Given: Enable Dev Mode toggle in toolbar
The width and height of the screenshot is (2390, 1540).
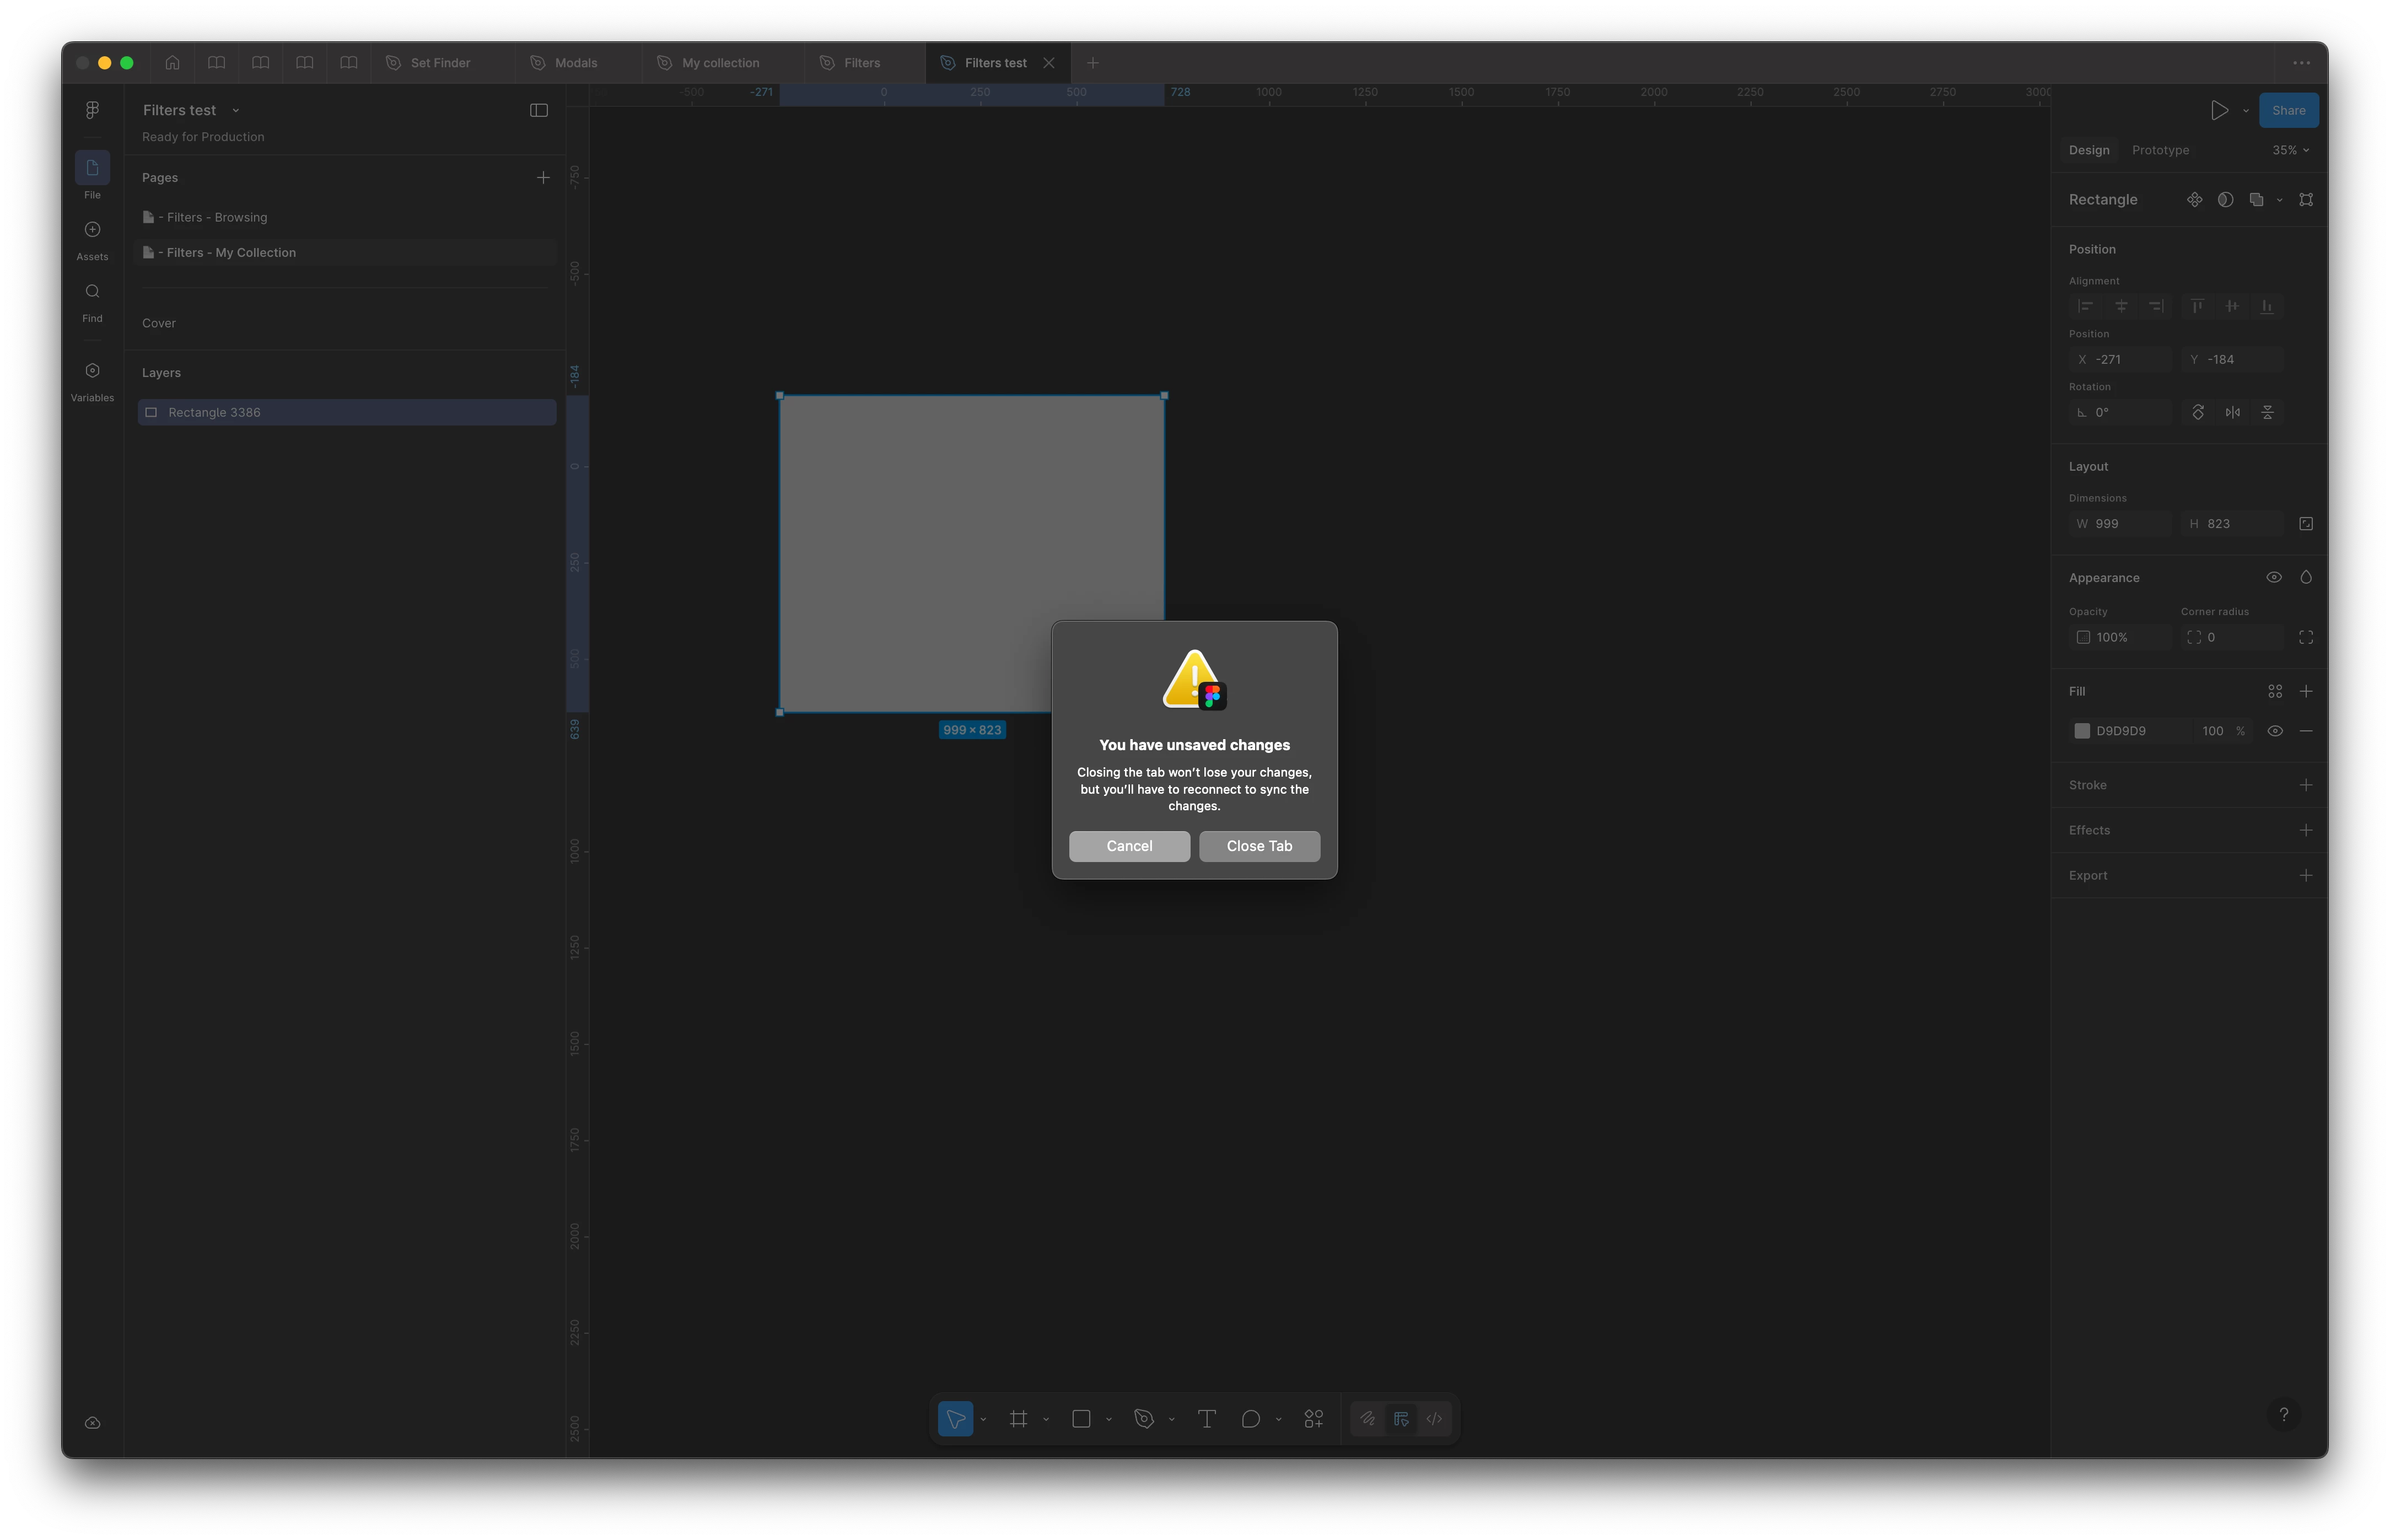Looking at the screenshot, I should coord(1434,1418).
